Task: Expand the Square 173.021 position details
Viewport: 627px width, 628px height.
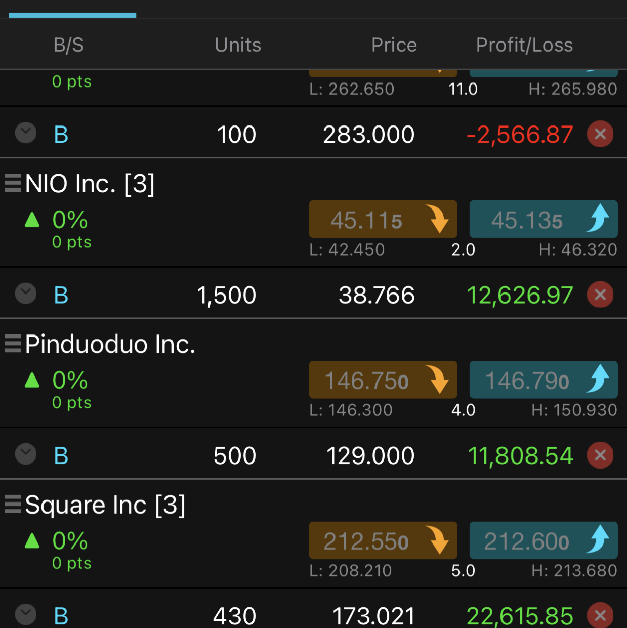Action: [x=26, y=614]
